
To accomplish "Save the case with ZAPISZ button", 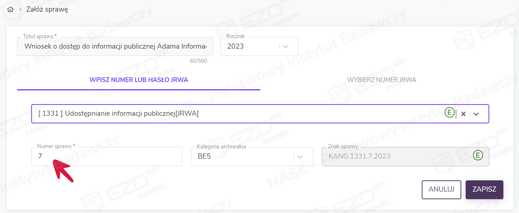I will click(484, 189).
